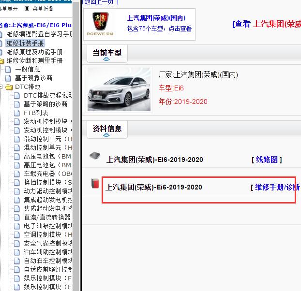The height and width of the screenshot is (291, 301).
Task: Open 维修编程配置自学习手册 entry
Action: click(39, 34)
